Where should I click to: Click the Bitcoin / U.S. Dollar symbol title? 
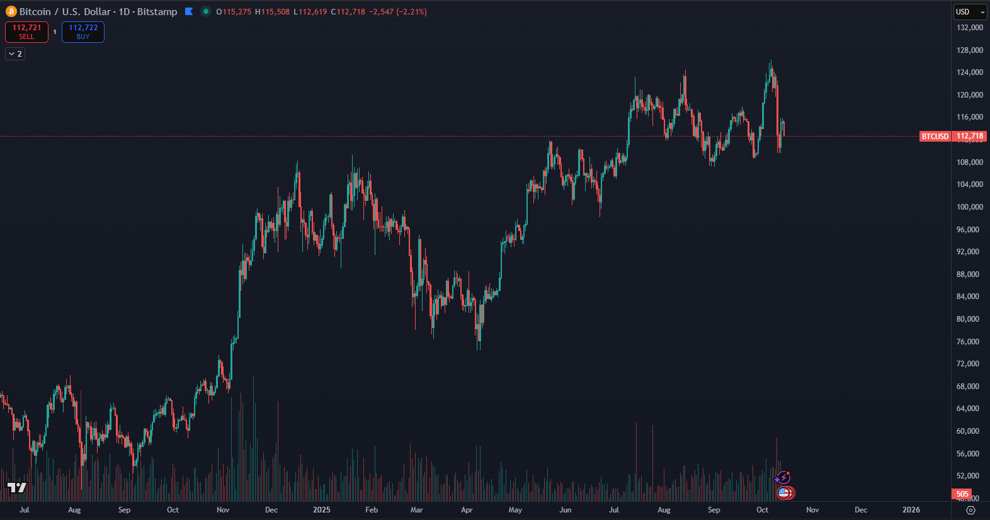pyautogui.click(x=65, y=12)
